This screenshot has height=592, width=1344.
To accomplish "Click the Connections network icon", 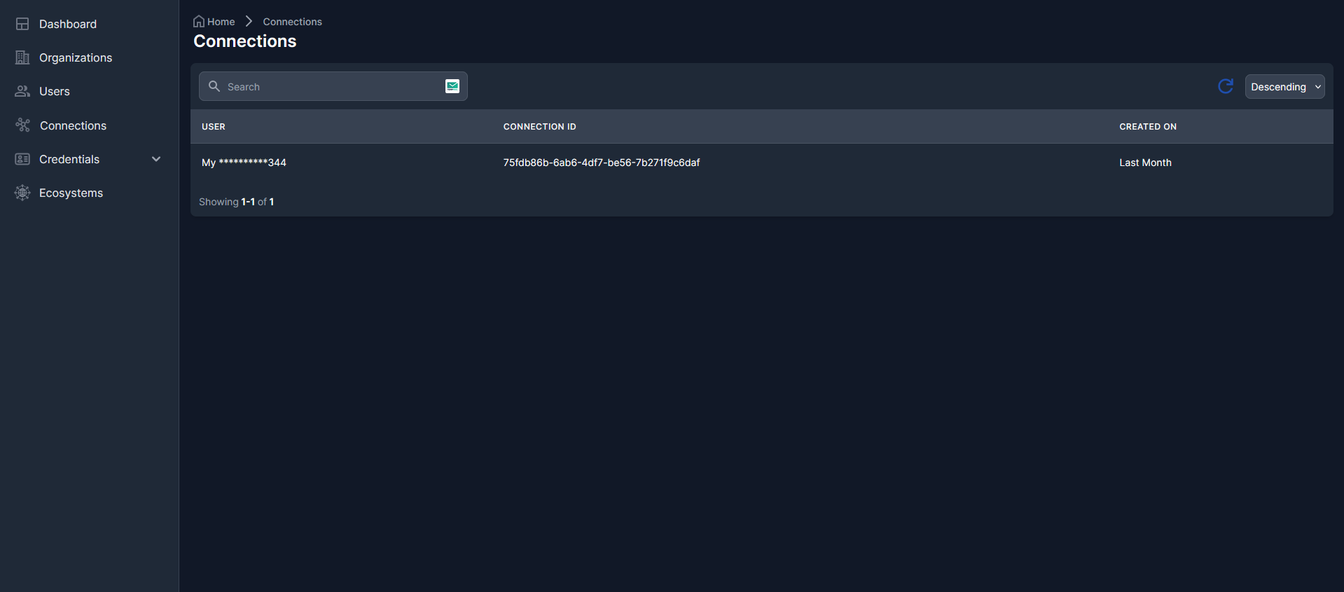I will point(22,125).
